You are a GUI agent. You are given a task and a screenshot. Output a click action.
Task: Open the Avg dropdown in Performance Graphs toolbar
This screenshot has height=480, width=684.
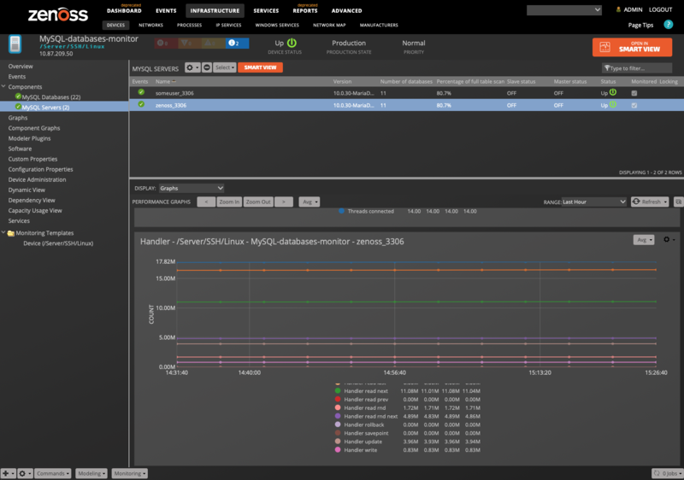[310, 202]
